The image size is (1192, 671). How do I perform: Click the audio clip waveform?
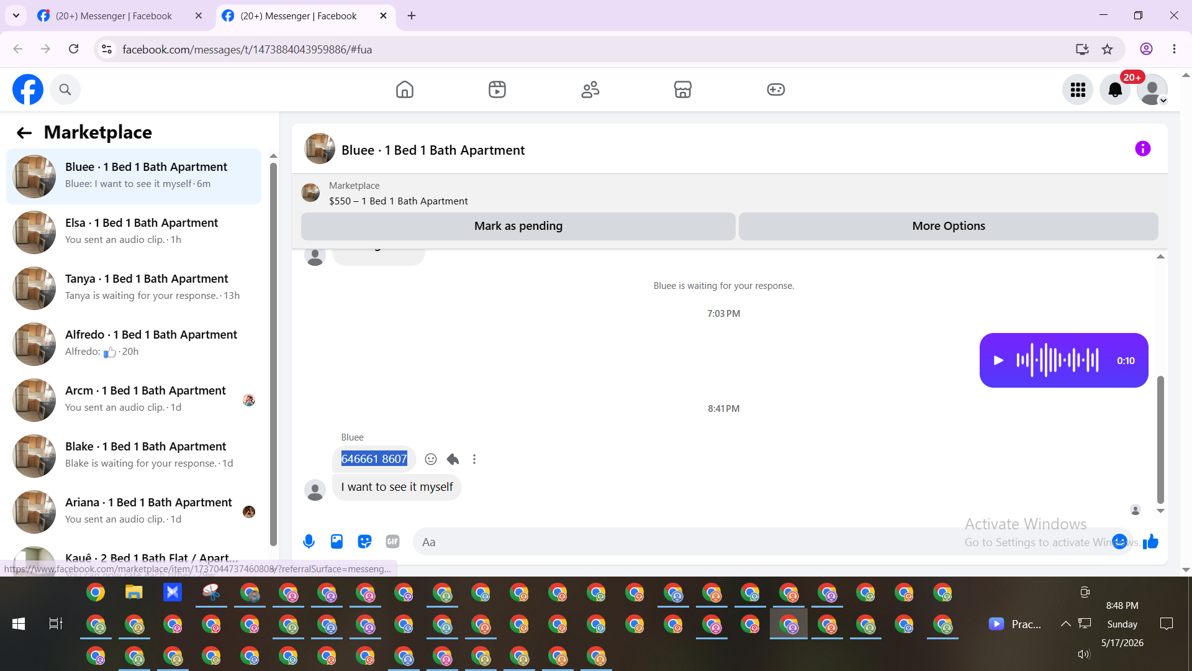pyautogui.click(x=1057, y=360)
